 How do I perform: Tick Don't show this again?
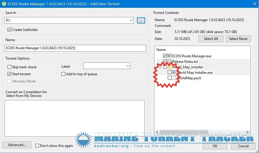point(37,145)
